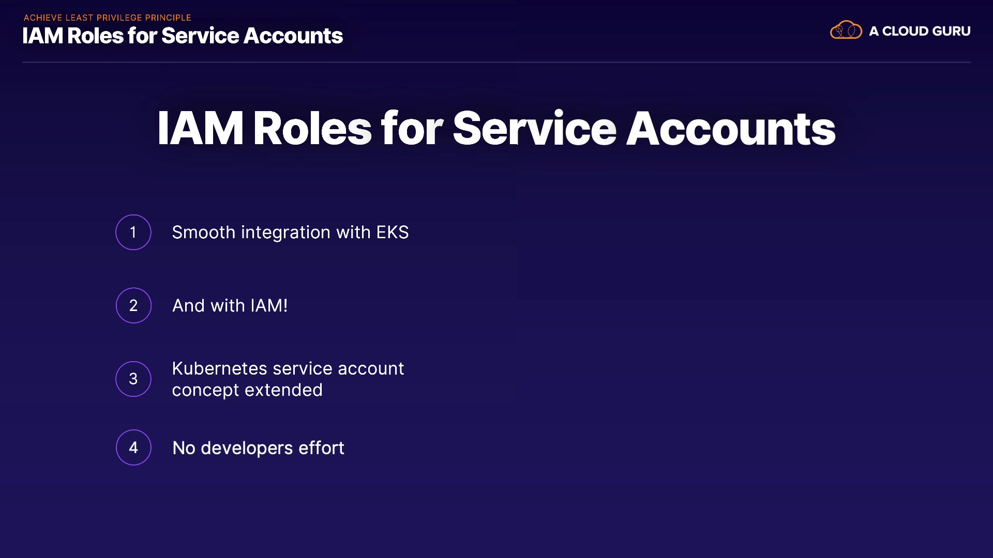Click the "No developers effort" bullet text
993x558 pixels.
(258, 448)
